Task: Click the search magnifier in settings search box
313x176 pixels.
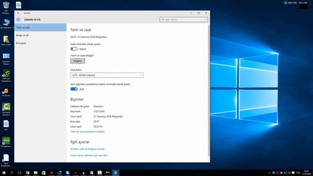Action: (205, 20)
